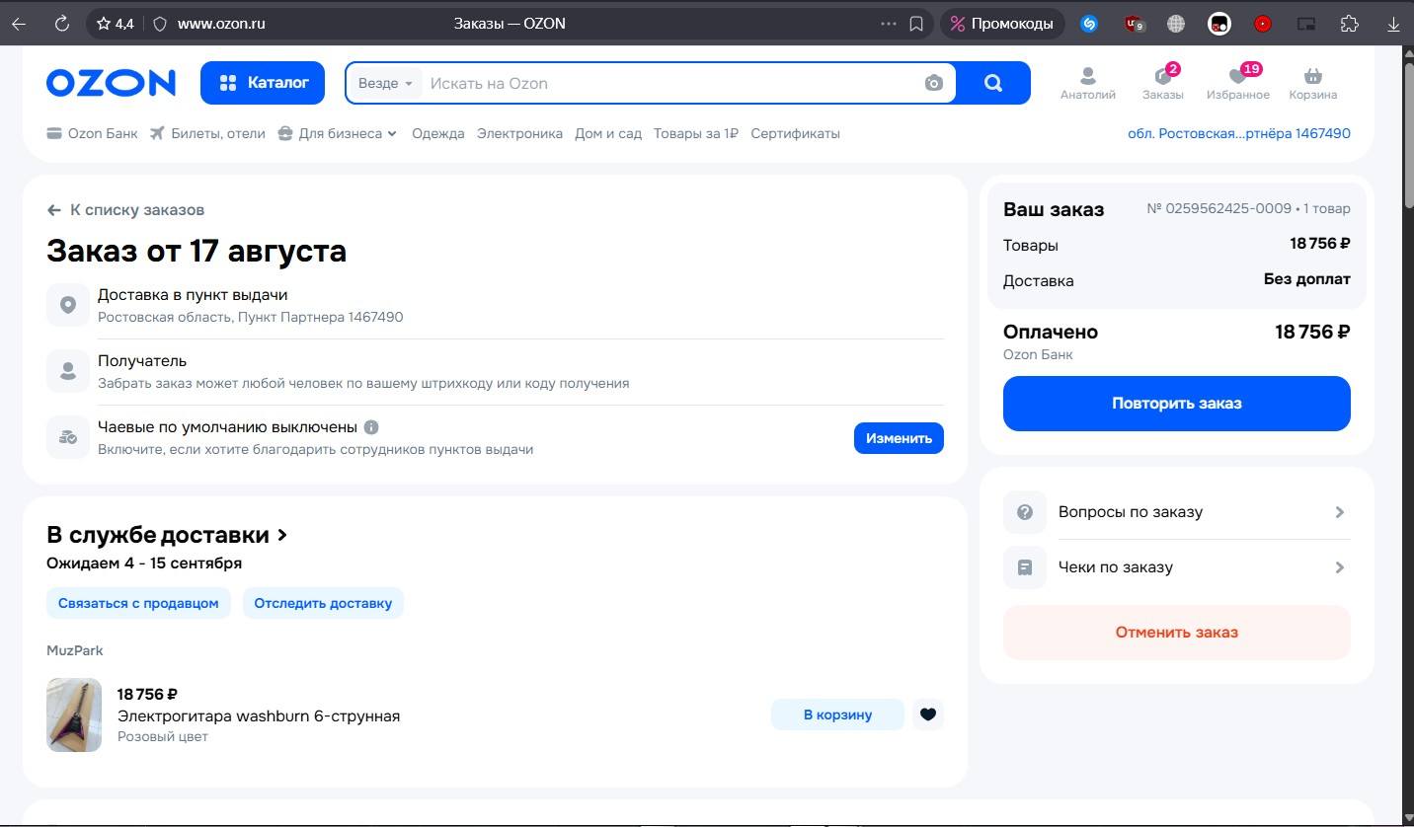Image resolution: width=1414 pixels, height=827 pixels.
Task: Open Билеты, отели section
Action: click(x=207, y=133)
